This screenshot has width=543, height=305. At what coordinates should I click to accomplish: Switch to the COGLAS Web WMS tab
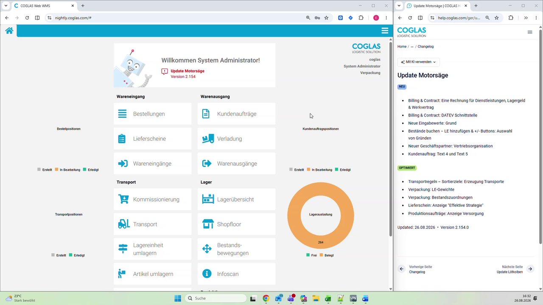coord(43,6)
